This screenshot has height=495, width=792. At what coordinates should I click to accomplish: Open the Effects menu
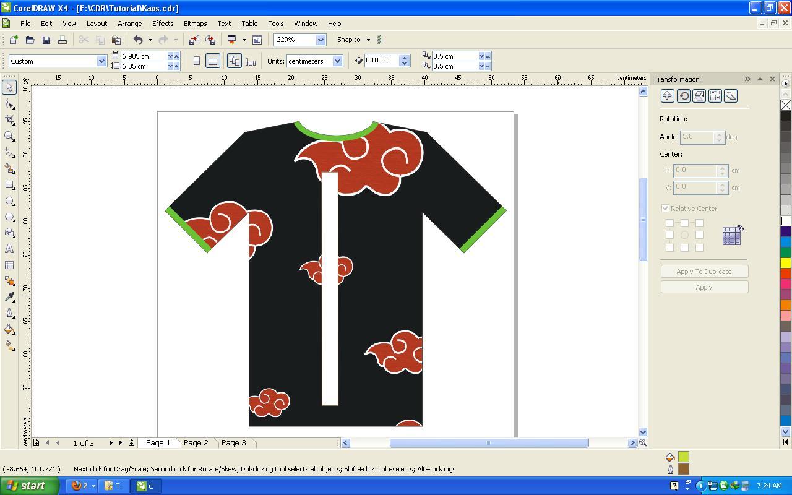163,24
